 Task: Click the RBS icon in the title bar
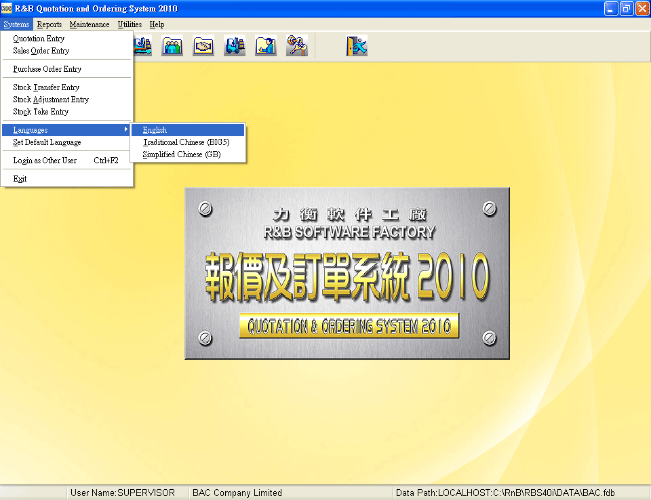[7, 8]
